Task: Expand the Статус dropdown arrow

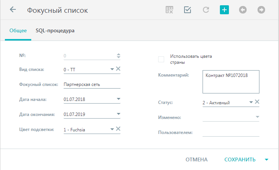Action: point(251,102)
